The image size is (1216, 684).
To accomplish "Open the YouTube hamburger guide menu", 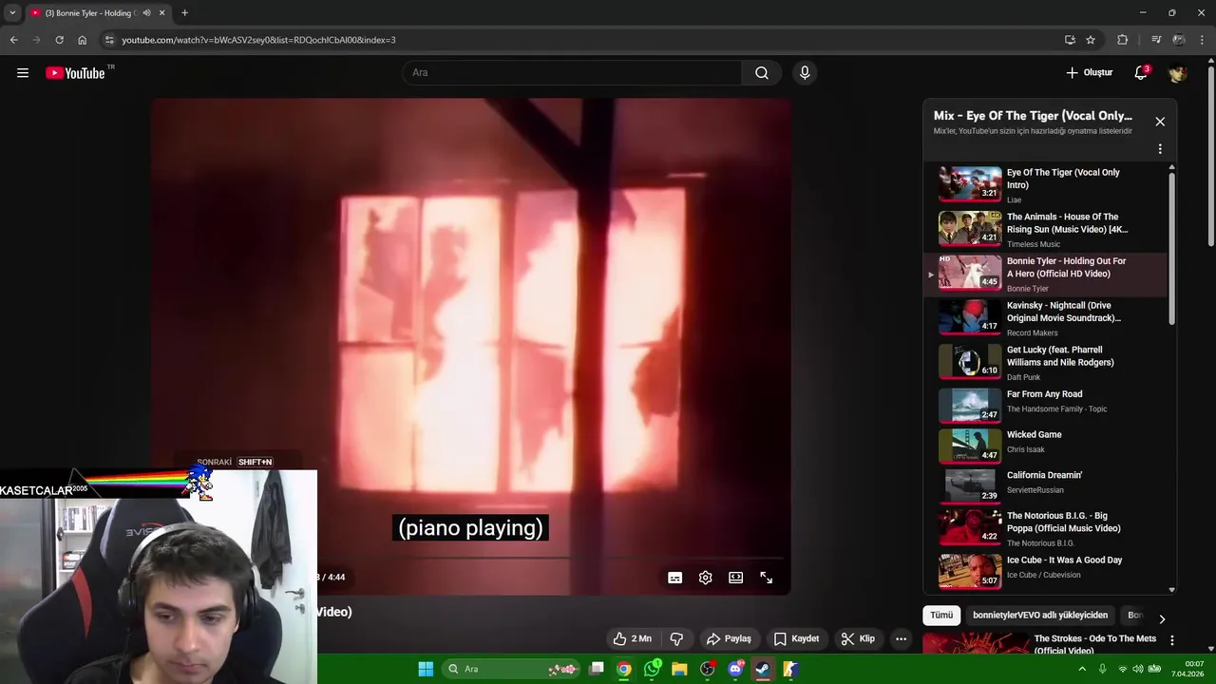I will 23,73.
